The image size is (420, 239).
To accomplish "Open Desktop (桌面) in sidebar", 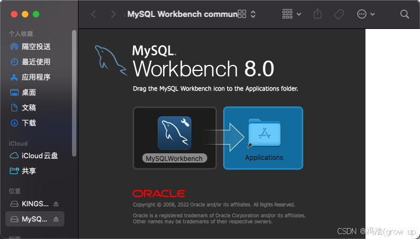I will click(x=35, y=92).
